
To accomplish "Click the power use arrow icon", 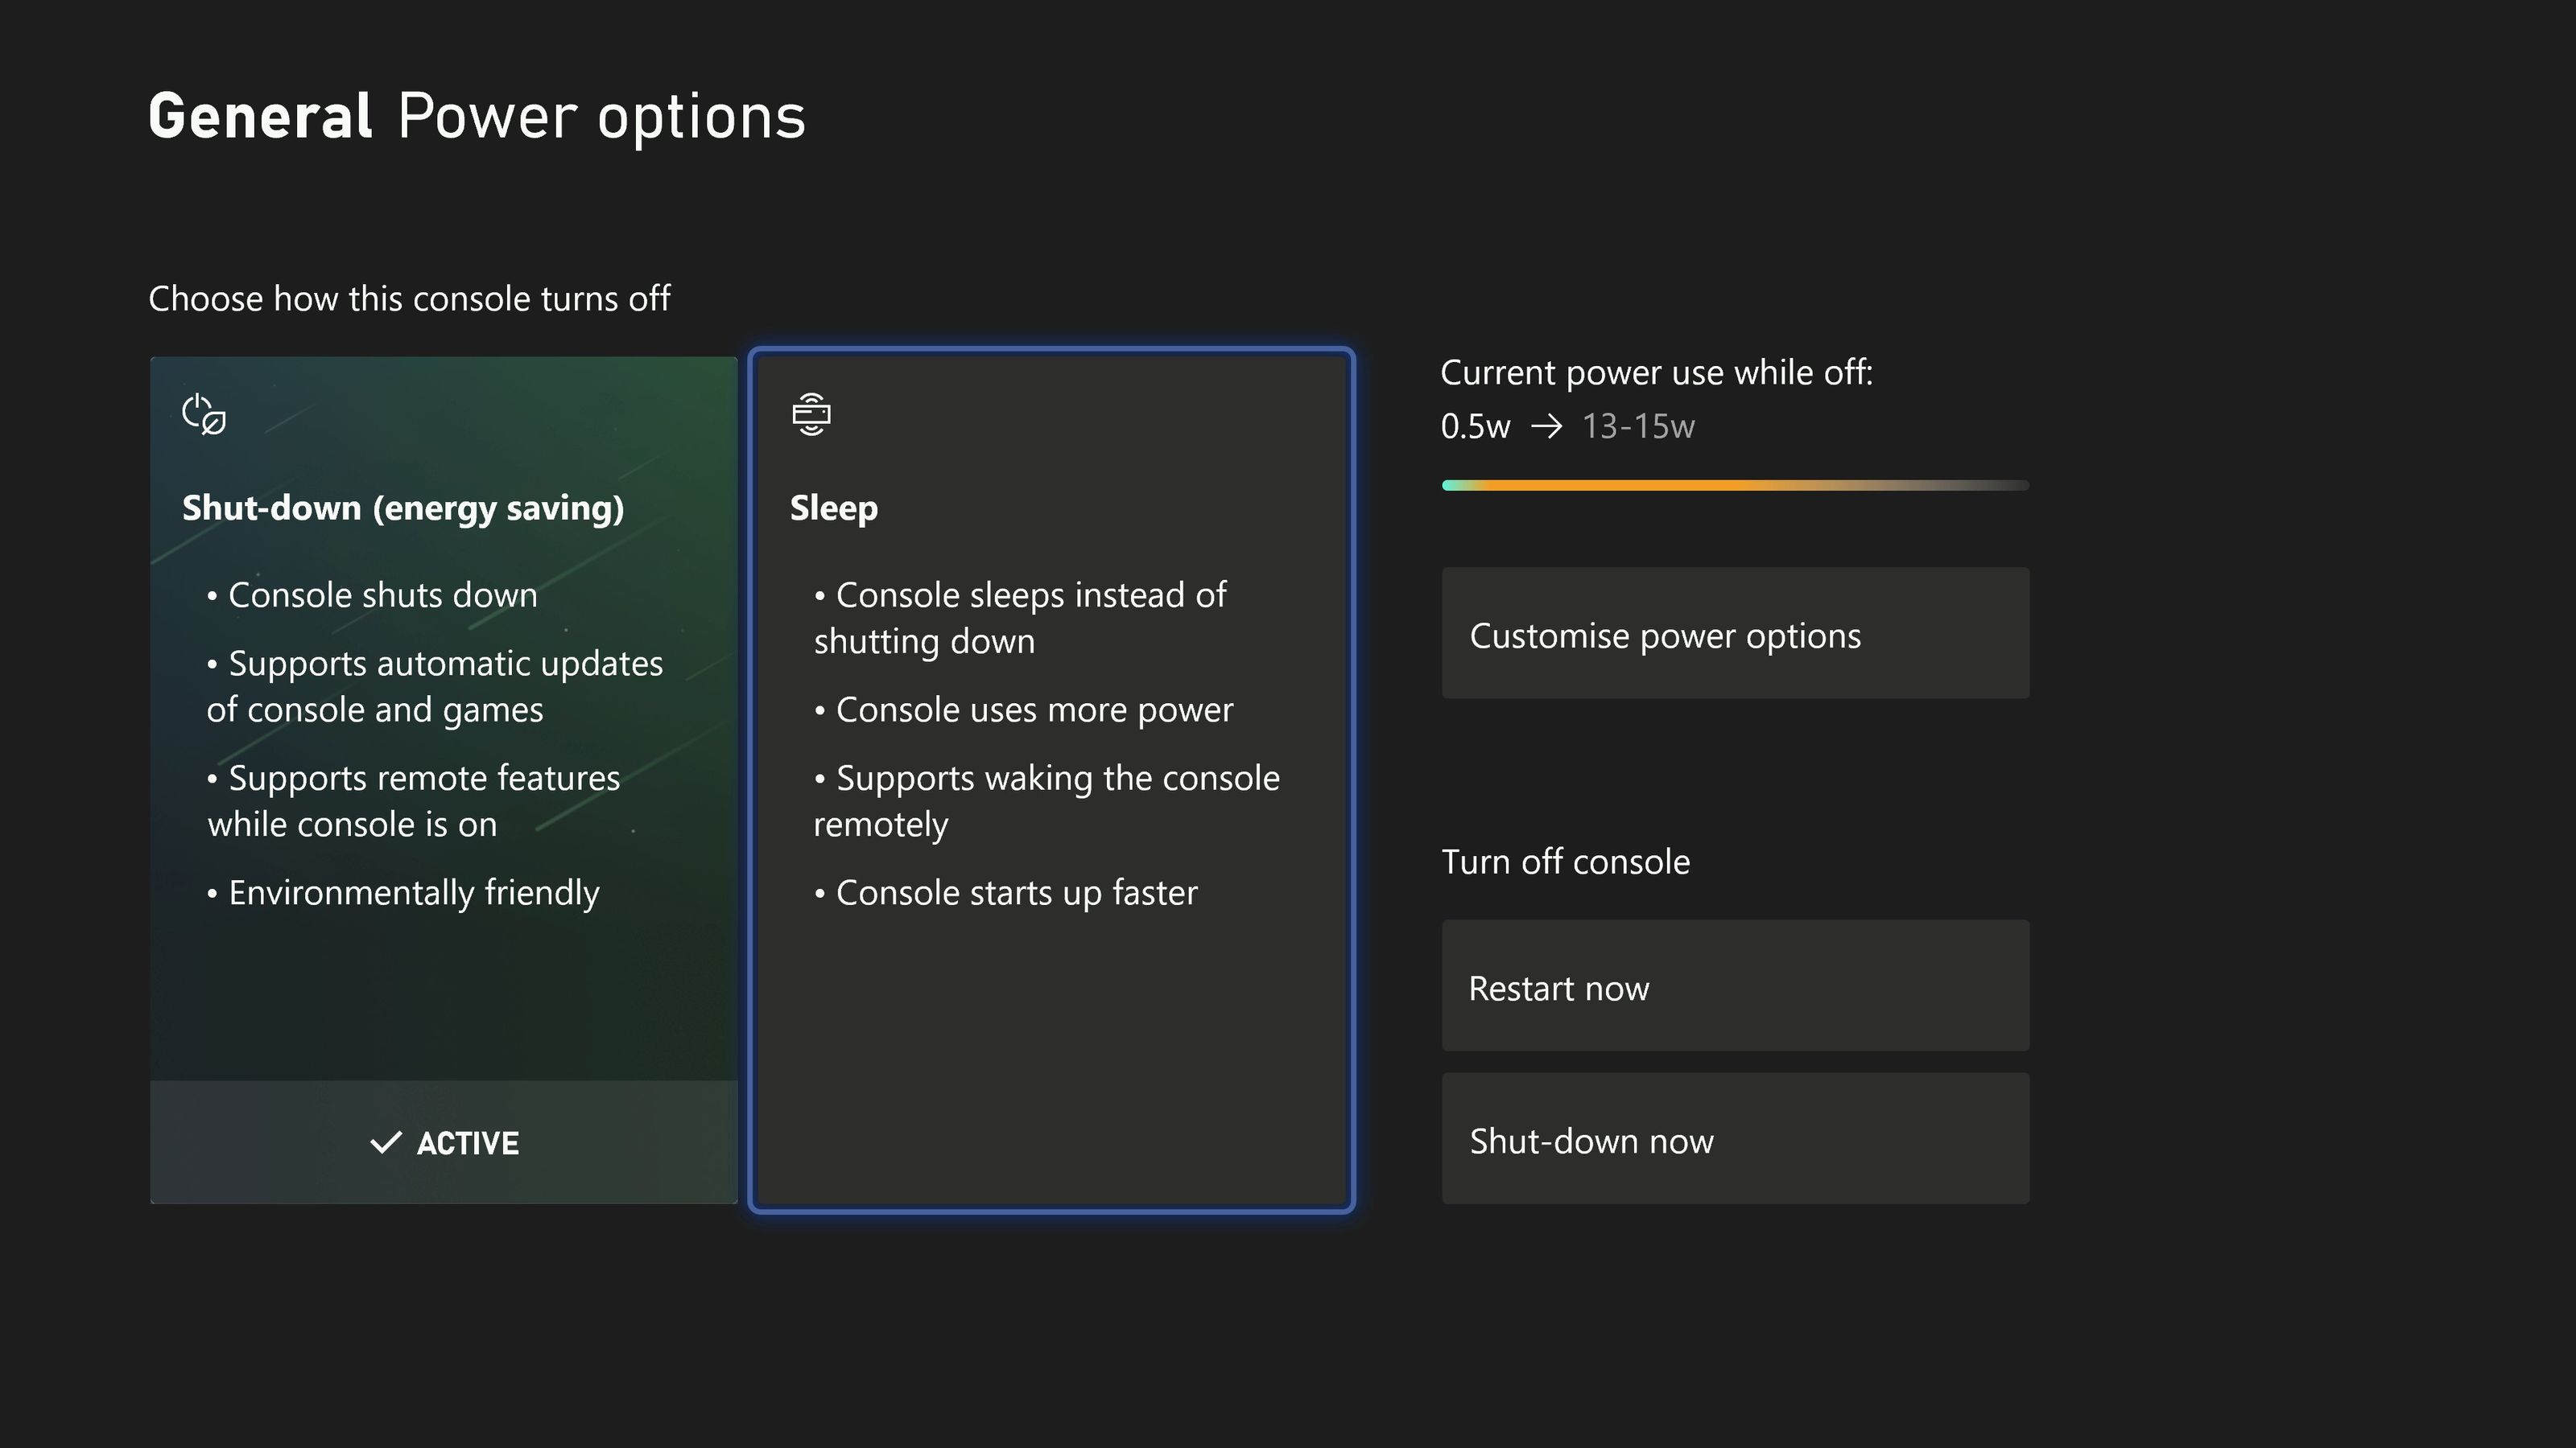I will (1546, 426).
